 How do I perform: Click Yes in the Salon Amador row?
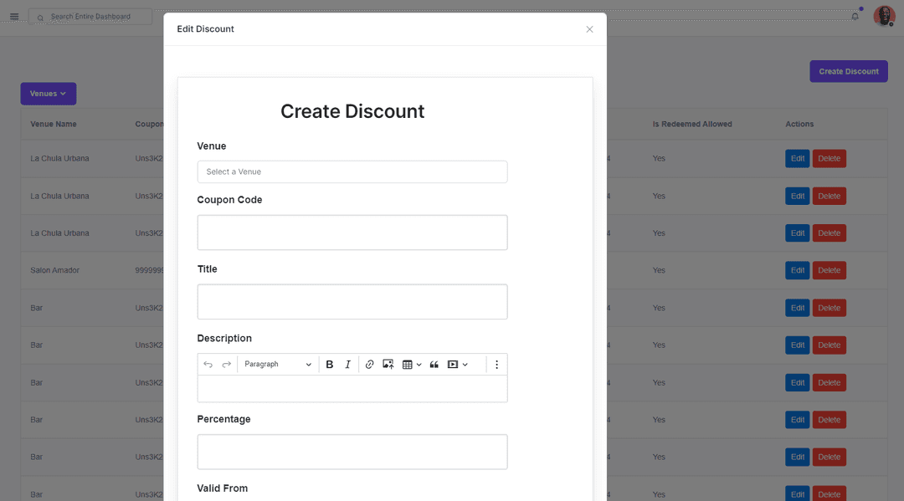pyautogui.click(x=659, y=270)
